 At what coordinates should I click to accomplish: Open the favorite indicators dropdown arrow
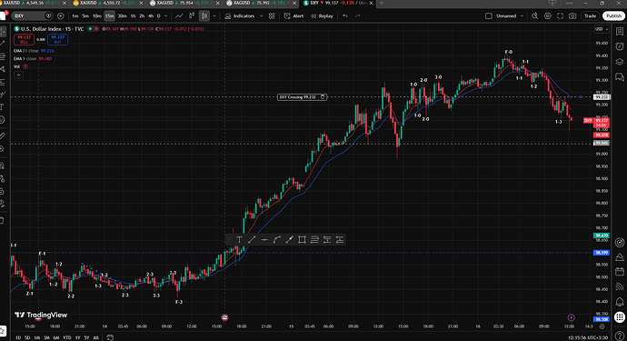coord(261,16)
